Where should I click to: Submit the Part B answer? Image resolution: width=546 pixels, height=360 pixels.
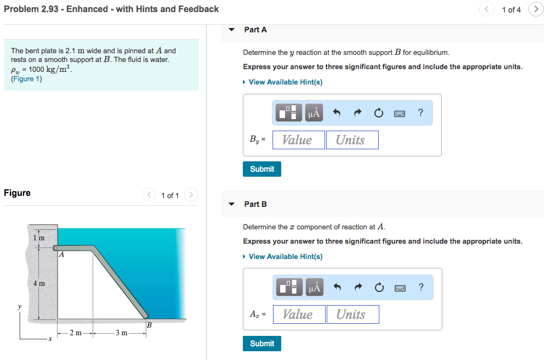261,343
